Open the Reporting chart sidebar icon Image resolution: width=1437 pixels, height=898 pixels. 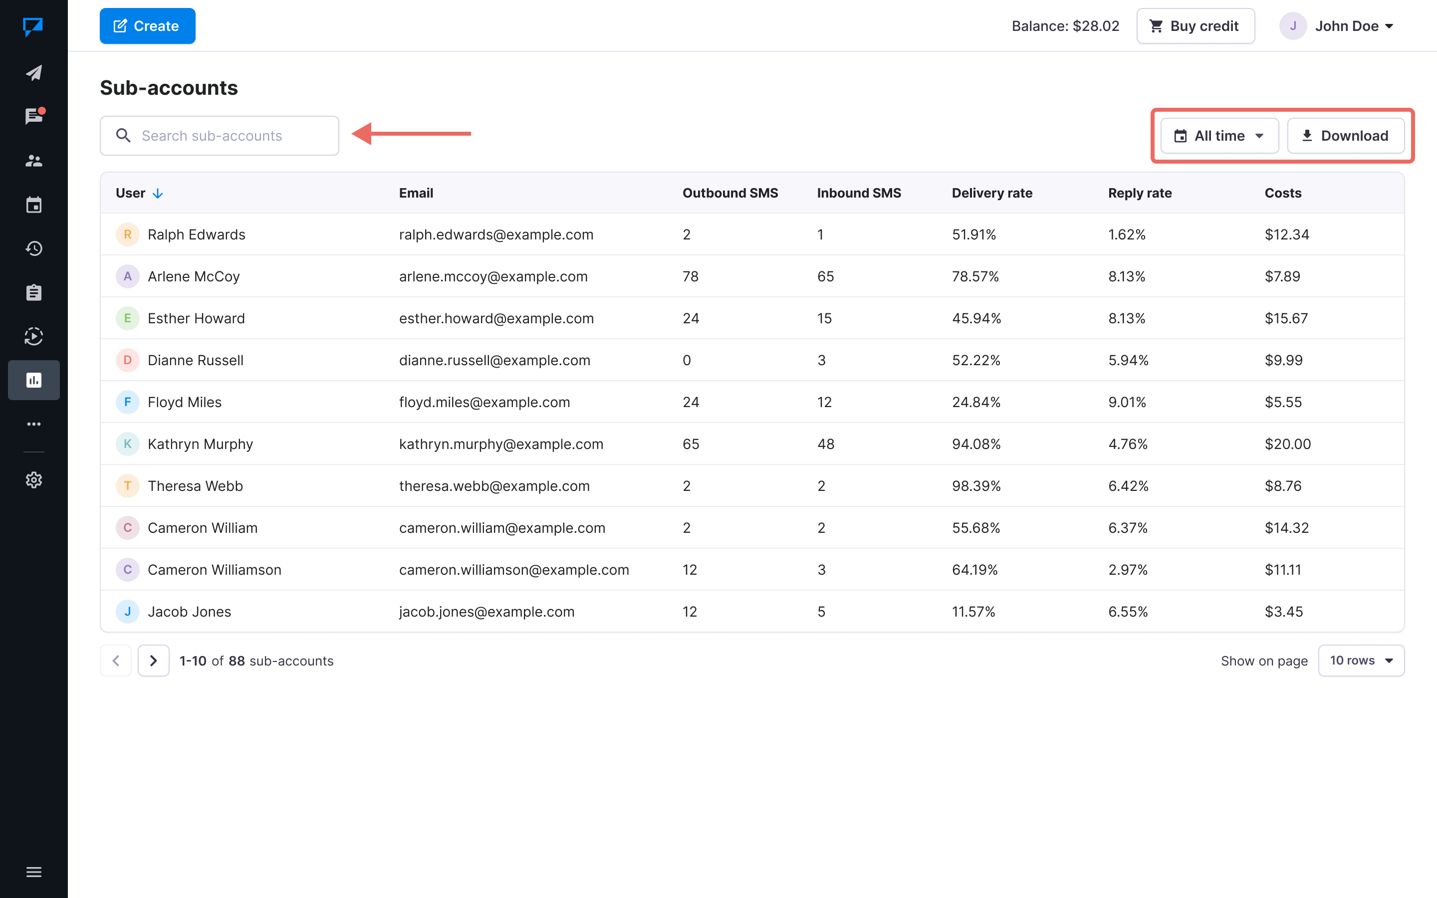click(34, 380)
